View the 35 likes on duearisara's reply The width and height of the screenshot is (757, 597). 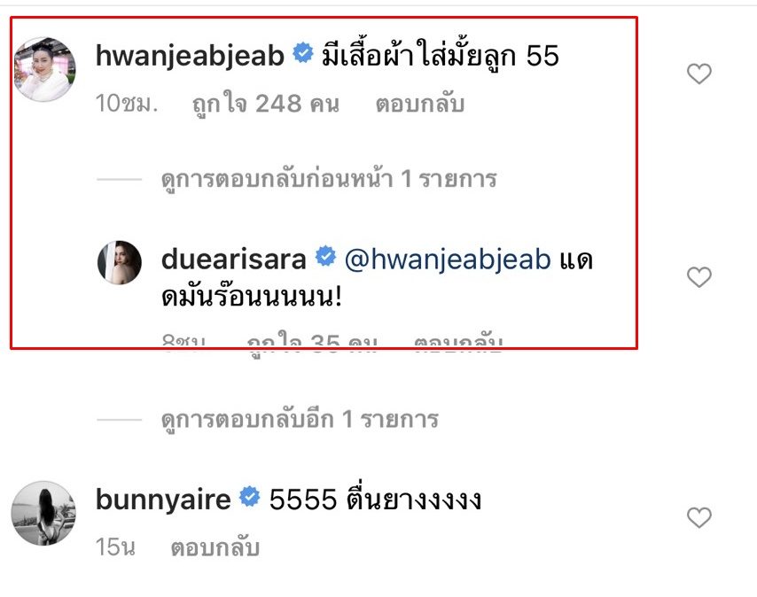point(312,341)
